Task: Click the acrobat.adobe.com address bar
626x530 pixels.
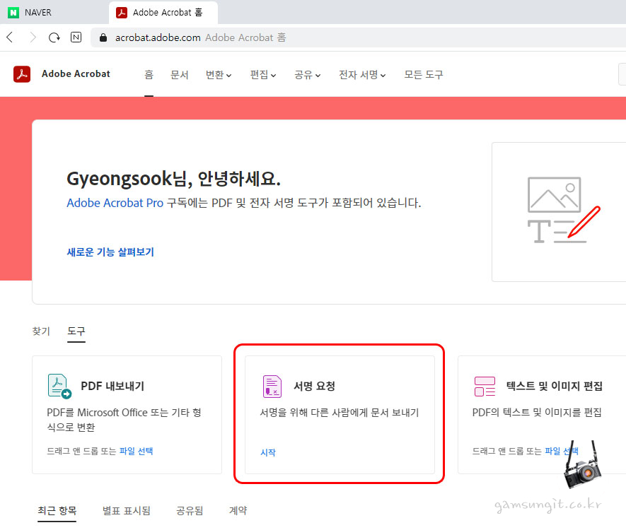Action: [x=359, y=37]
